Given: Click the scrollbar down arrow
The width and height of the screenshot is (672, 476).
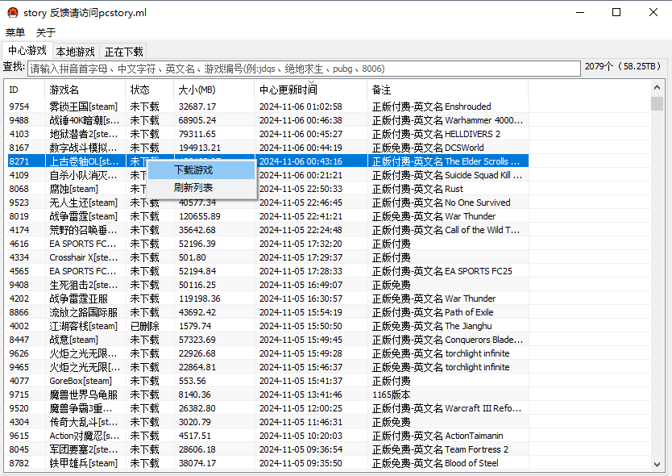Looking at the screenshot, I should point(657,464).
